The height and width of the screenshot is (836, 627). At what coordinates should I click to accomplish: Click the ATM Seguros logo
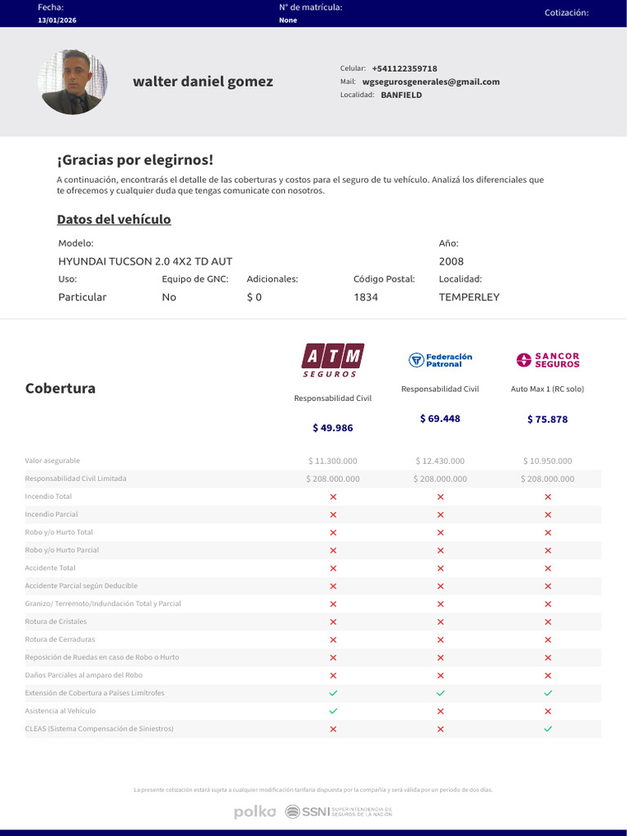pos(333,360)
